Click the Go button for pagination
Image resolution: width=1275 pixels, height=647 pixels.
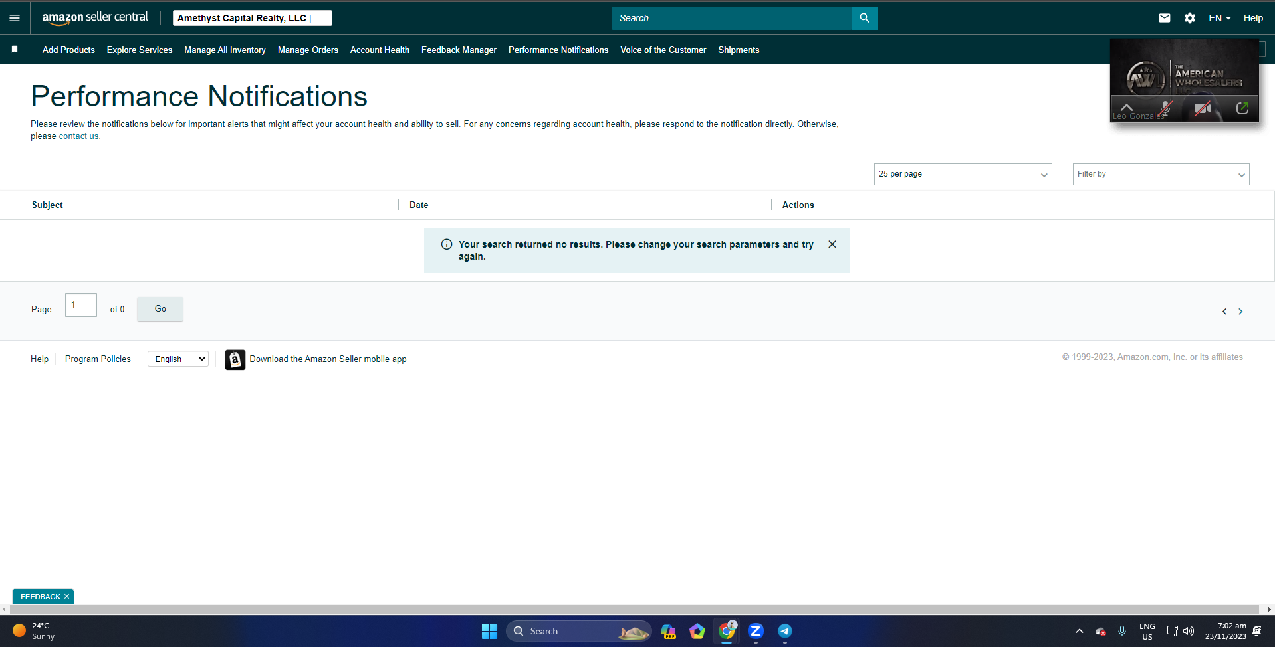point(160,309)
